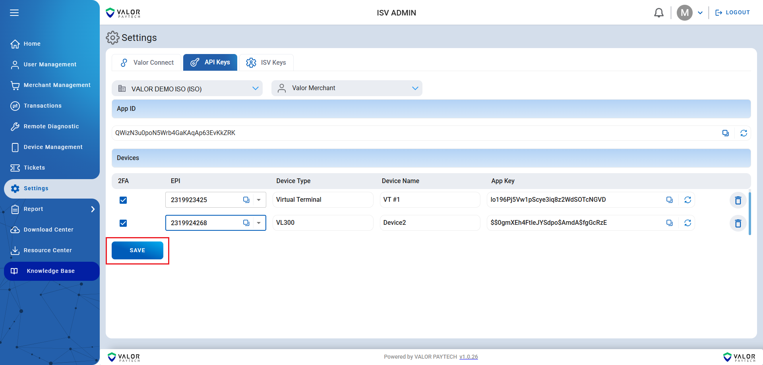Regenerate the Device2 app key
The width and height of the screenshot is (763, 365).
click(687, 223)
